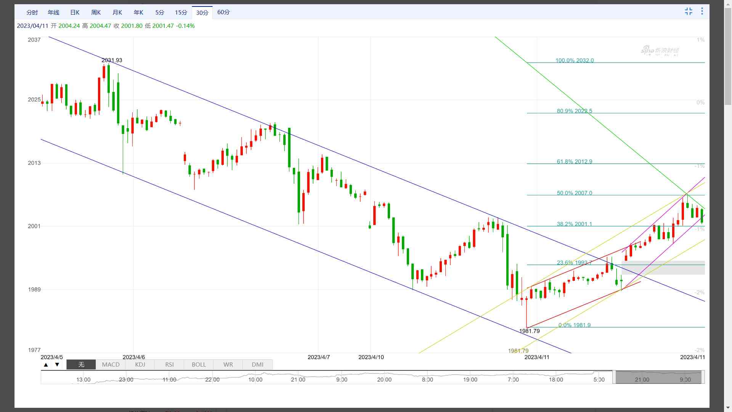Enable the KDJ indicator
Image resolution: width=732 pixels, height=412 pixels.
140,365
